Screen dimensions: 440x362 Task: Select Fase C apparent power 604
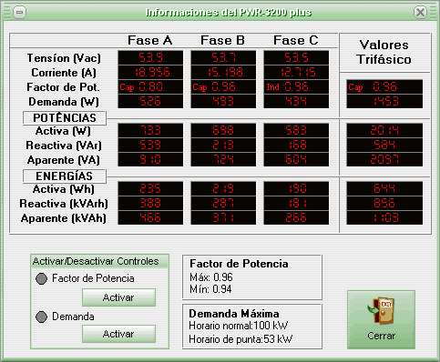296,159
